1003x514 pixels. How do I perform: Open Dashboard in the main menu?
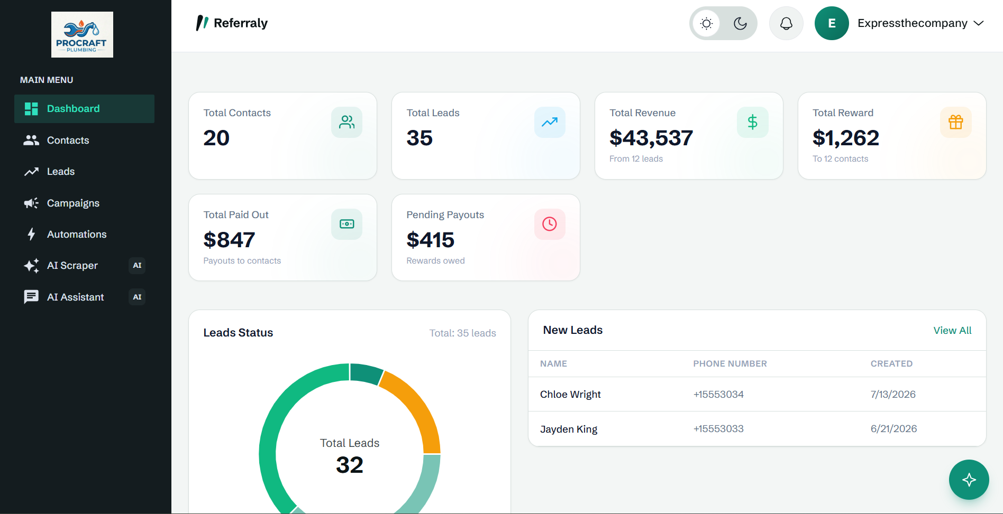[85, 109]
